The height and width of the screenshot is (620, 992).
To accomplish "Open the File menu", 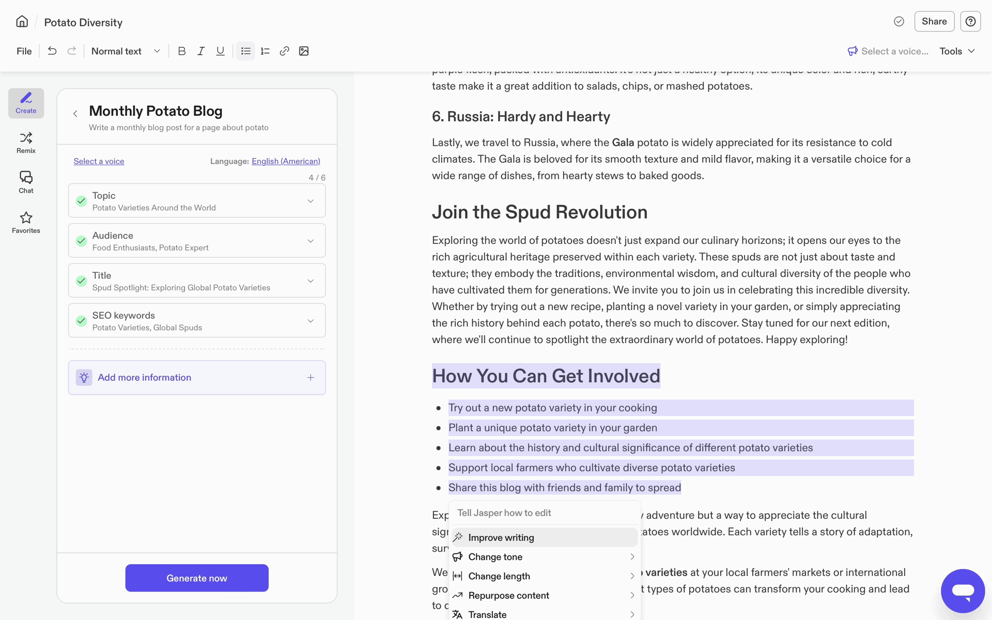I will coord(24,51).
